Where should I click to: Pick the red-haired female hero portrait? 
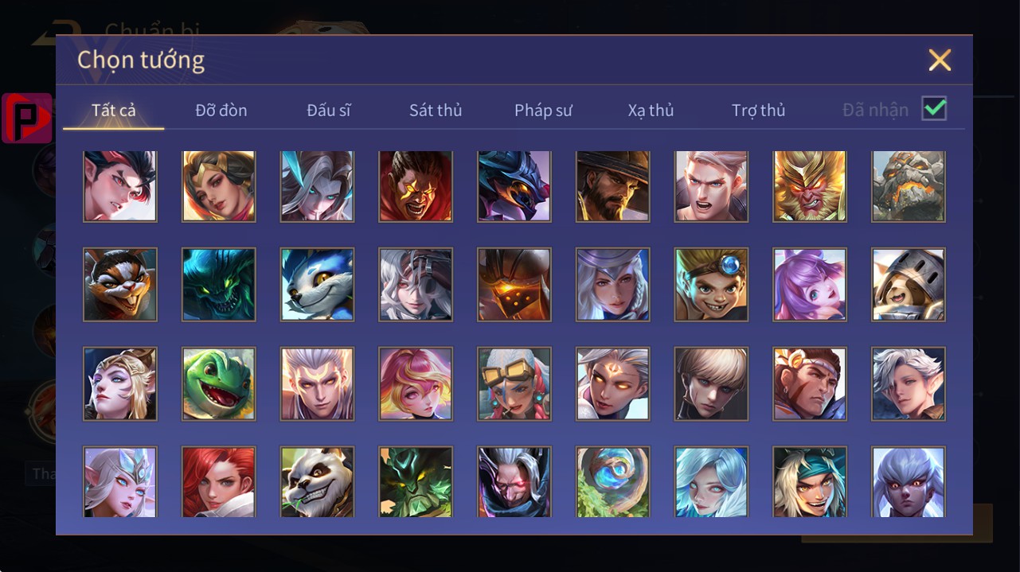(219, 482)
